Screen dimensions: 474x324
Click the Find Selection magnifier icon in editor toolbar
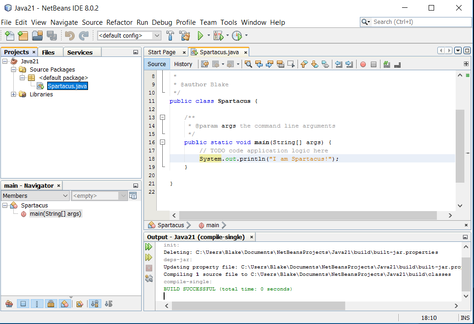[x=248, y=64]
